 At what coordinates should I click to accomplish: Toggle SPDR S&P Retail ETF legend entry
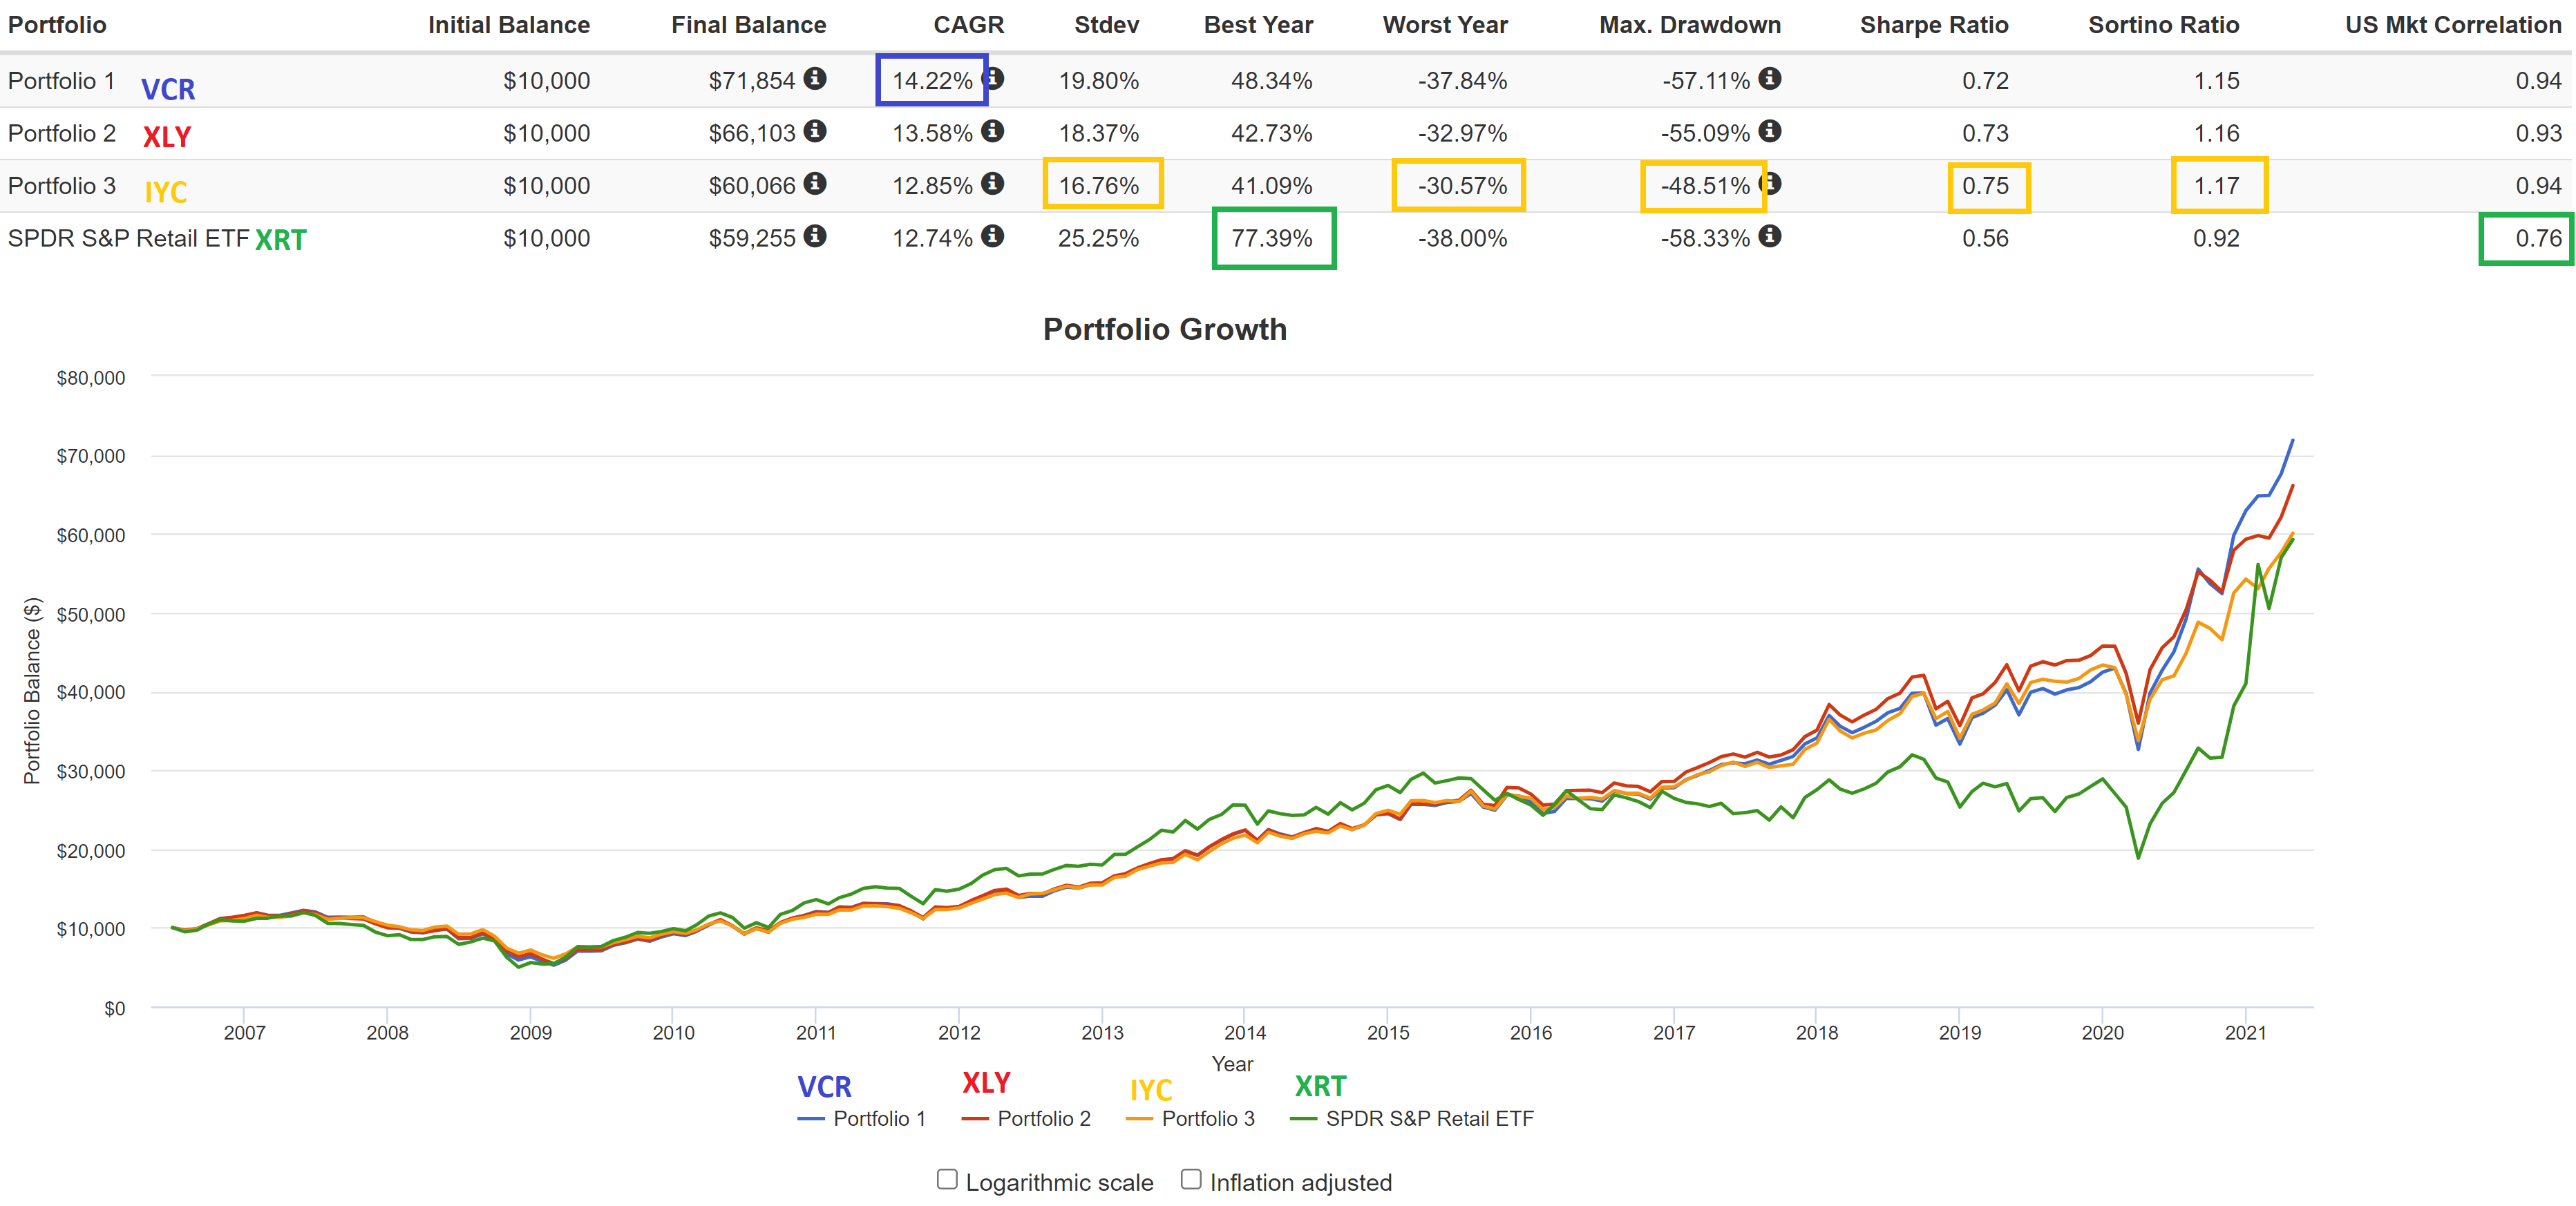click(x=1412, y=1118)
